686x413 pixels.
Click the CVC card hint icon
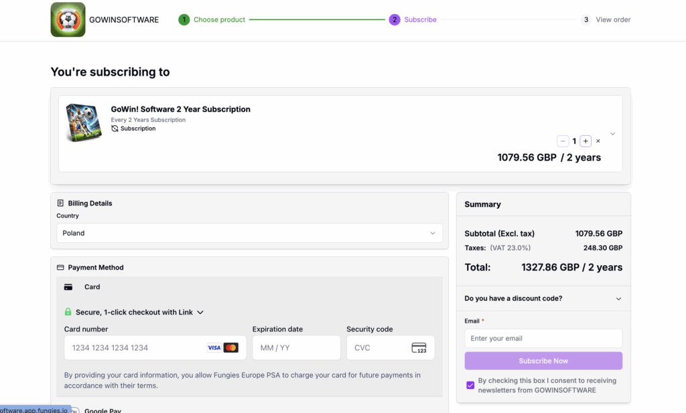419,348
